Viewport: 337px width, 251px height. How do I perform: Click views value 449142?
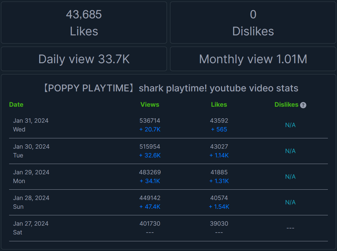[150, 198]
